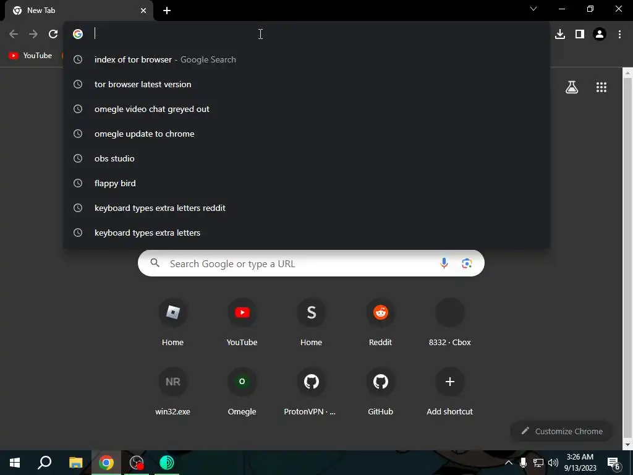
Task: Show hidden system tray icons
Action: [x=509, y=463]
